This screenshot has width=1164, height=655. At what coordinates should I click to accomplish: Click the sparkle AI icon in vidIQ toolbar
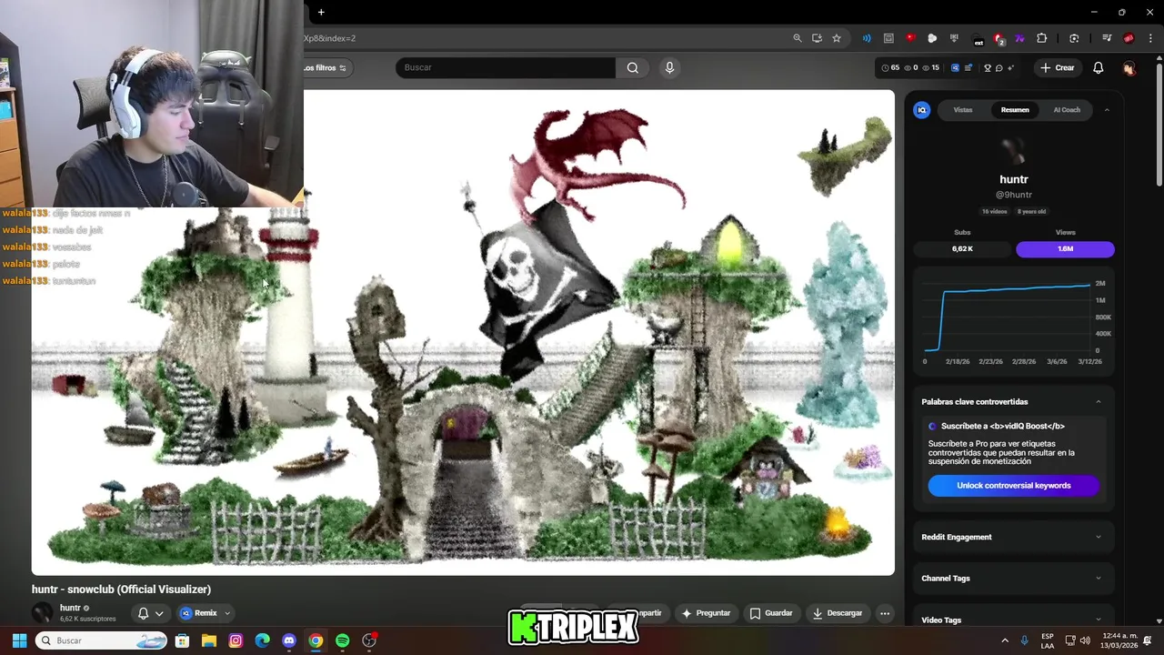pos(1010,67)
